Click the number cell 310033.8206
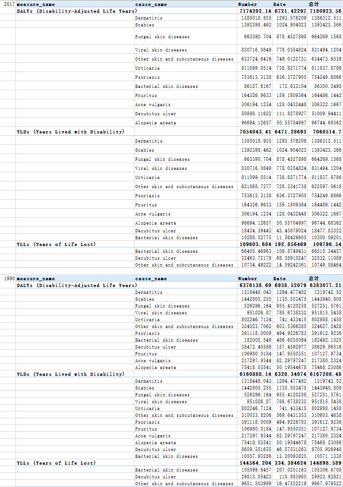The image size is (343, 487). tap(256, 415)
